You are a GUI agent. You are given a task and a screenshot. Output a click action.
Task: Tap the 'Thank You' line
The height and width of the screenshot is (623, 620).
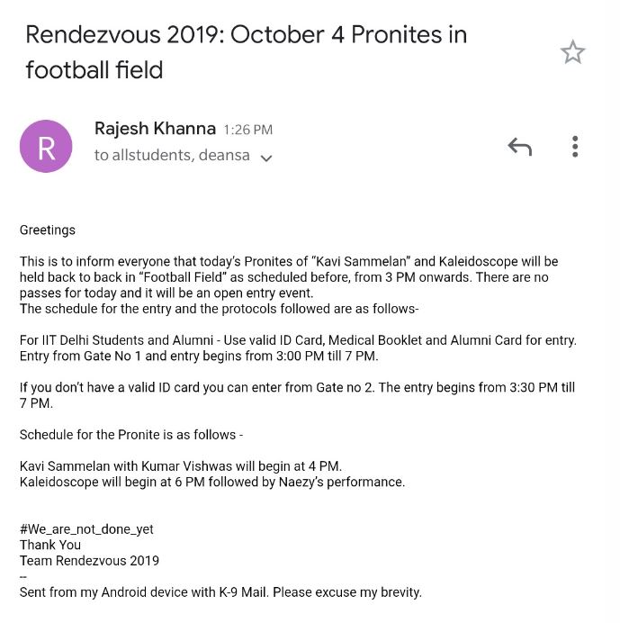(x=50, y=545)
